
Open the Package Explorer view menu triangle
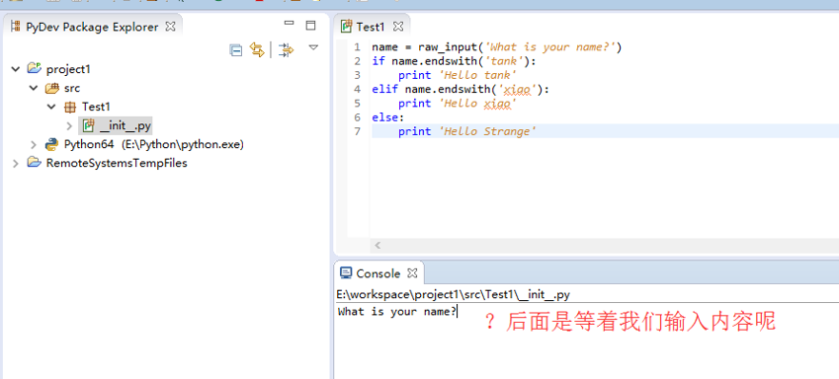(x=313, y=47)
